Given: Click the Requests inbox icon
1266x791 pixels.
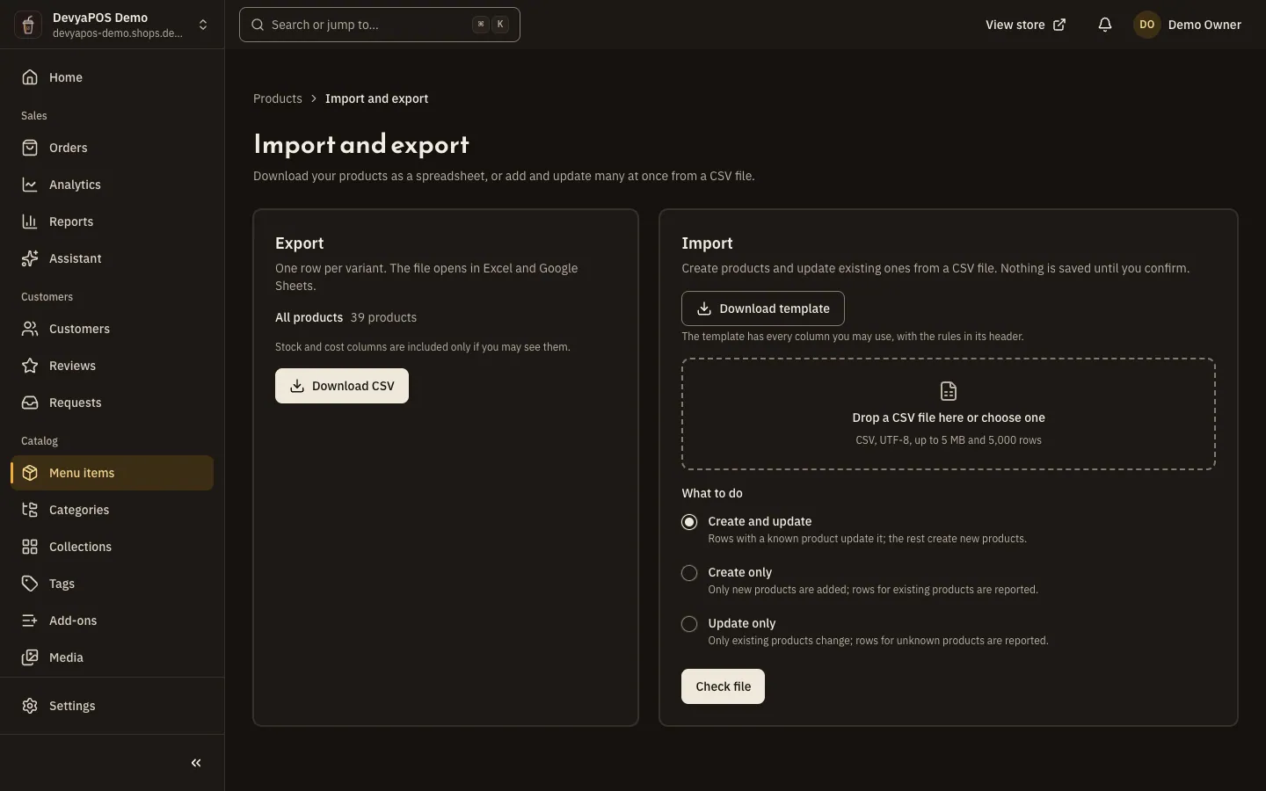Looking at the screenshot, I should pyautogui.click(x=30, y=403).
